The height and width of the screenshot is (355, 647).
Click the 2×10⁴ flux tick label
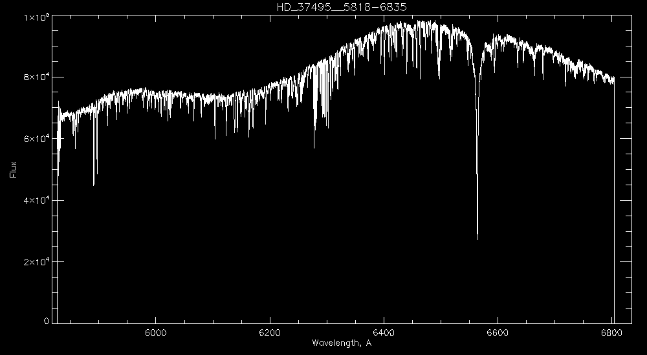pyautogui.click(x=37, y=261)
